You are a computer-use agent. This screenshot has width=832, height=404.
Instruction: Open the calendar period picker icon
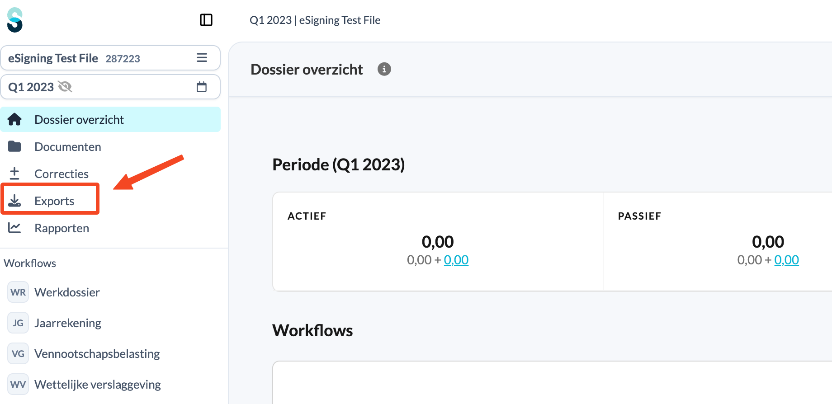click(202, 87)
